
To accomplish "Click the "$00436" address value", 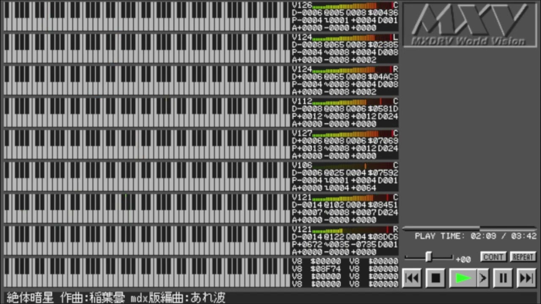I will click(383, 13).
